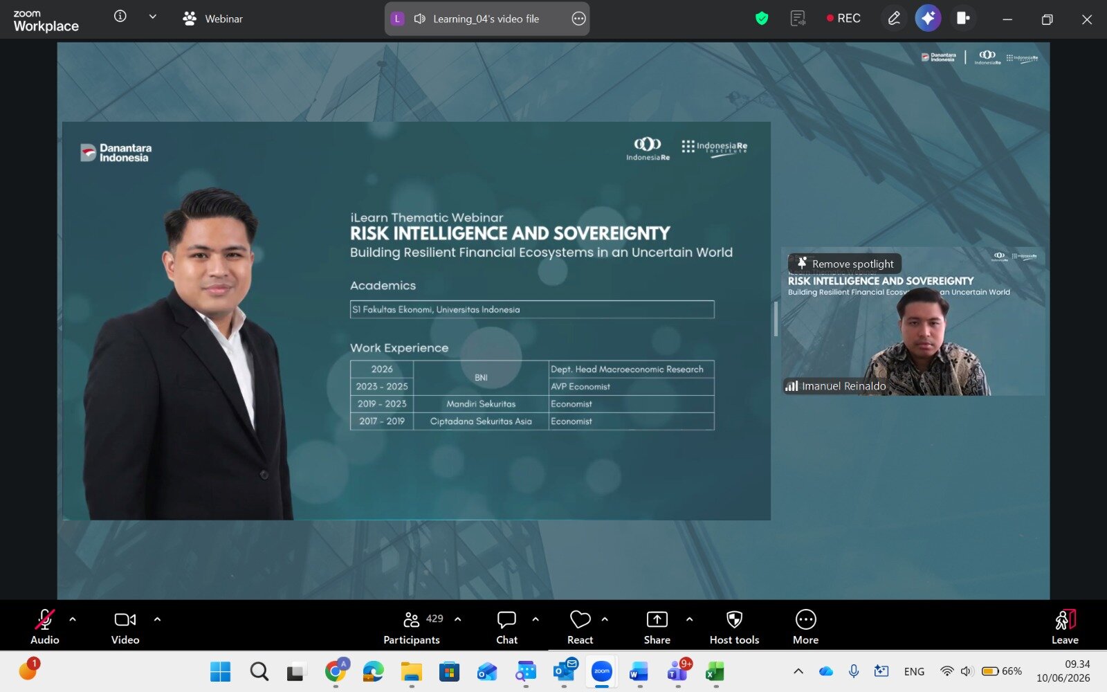1107x692 pixels.
Task: Expand audio options chevron next to Audio
Action: pyautogui.click(x=73, y=619)
